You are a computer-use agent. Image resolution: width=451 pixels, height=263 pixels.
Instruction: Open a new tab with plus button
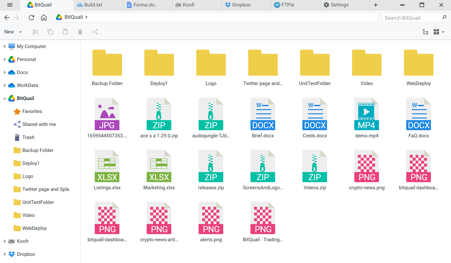(376, 5)
